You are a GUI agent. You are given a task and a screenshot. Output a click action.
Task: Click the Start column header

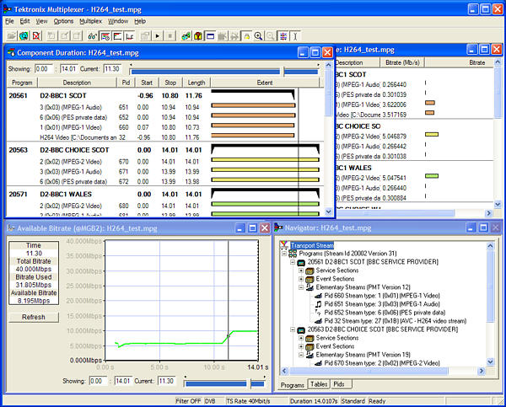tap(147, 83)
